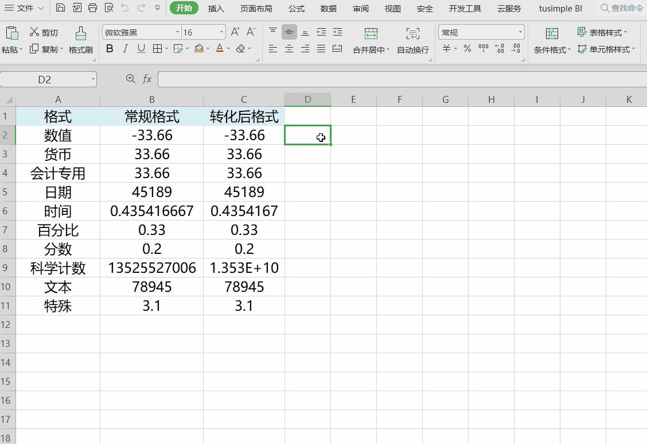Viewport: 647px width, 444px height.
Task: Click the Print Preview icon
Action: click(x=109, y=9)
